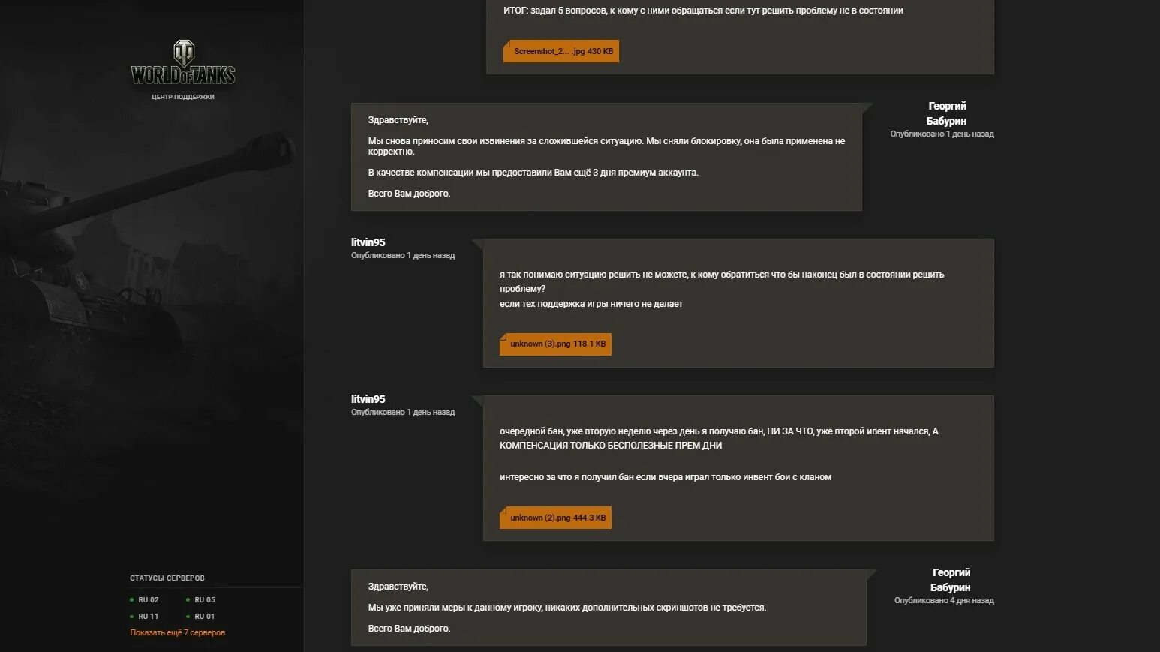Click the message asking к кому обратиться
Image resolution: width=1160 pixels, height=652 pixels.
(738, 303)
